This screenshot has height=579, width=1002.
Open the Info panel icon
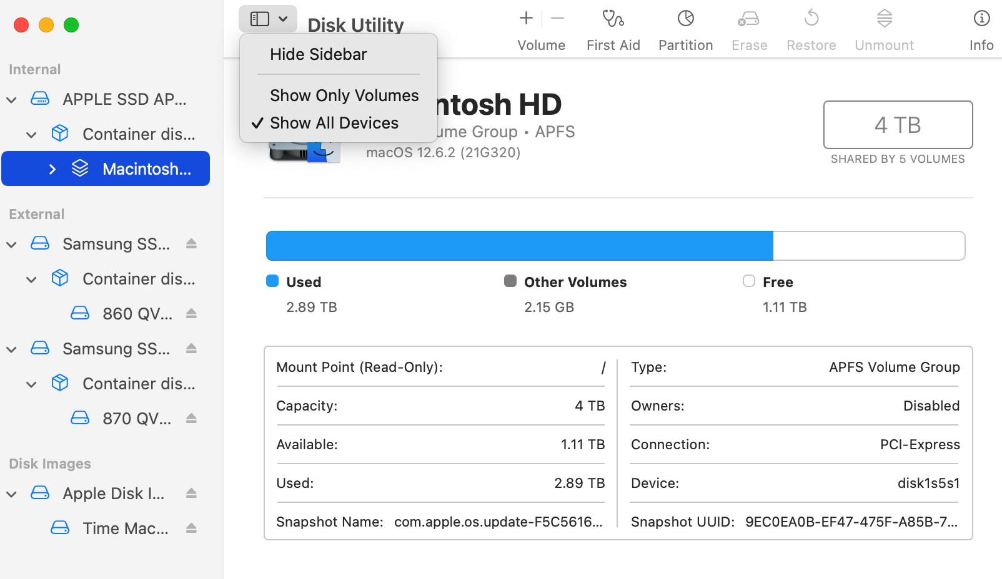click(981, 19)
